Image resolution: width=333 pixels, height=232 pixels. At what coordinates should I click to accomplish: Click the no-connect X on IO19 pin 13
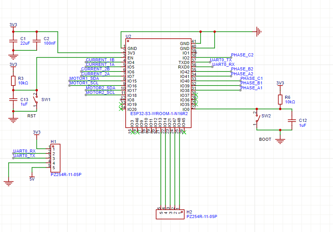[x=121, y=104]
